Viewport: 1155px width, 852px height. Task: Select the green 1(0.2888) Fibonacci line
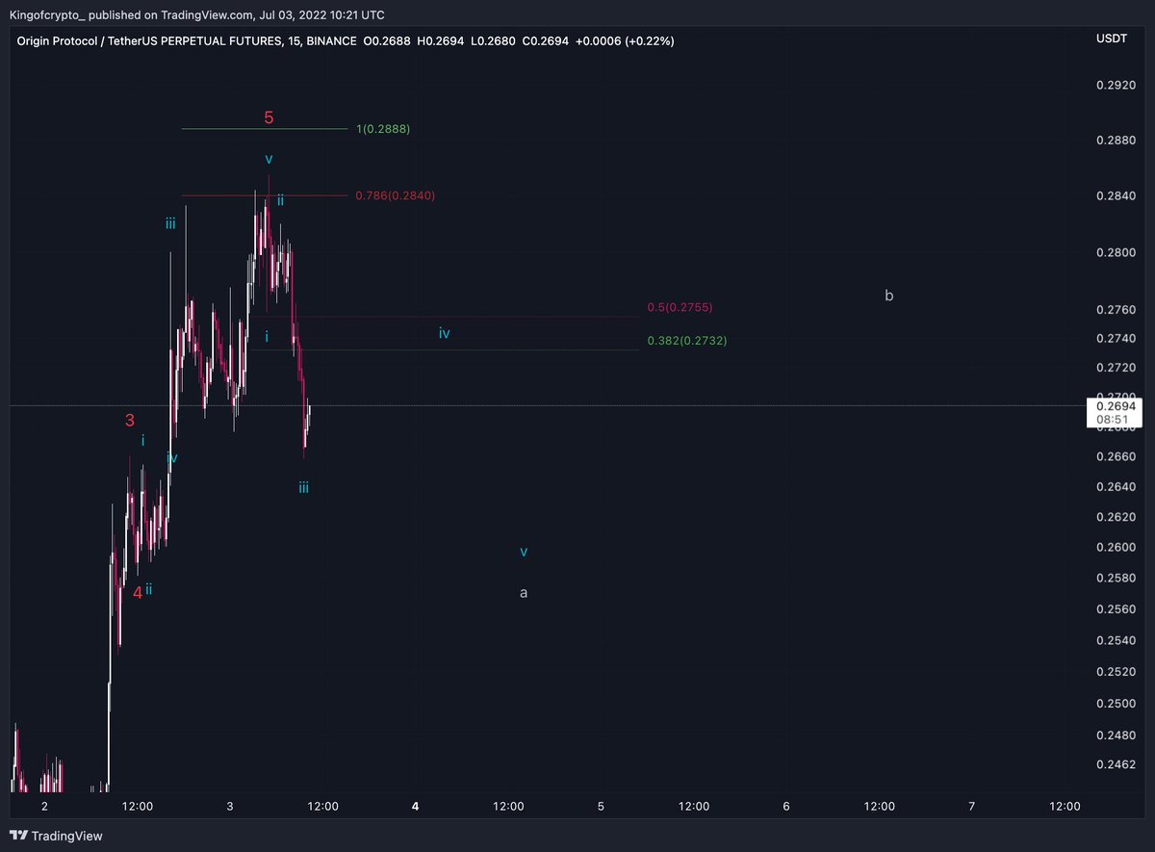[x=265, y=128]
